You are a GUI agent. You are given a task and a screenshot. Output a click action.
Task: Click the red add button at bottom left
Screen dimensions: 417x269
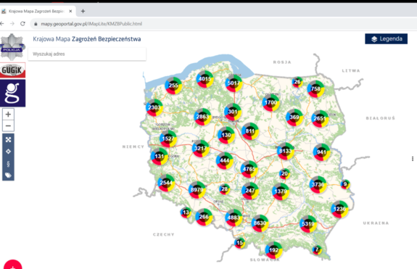click(x=13, y=265)
